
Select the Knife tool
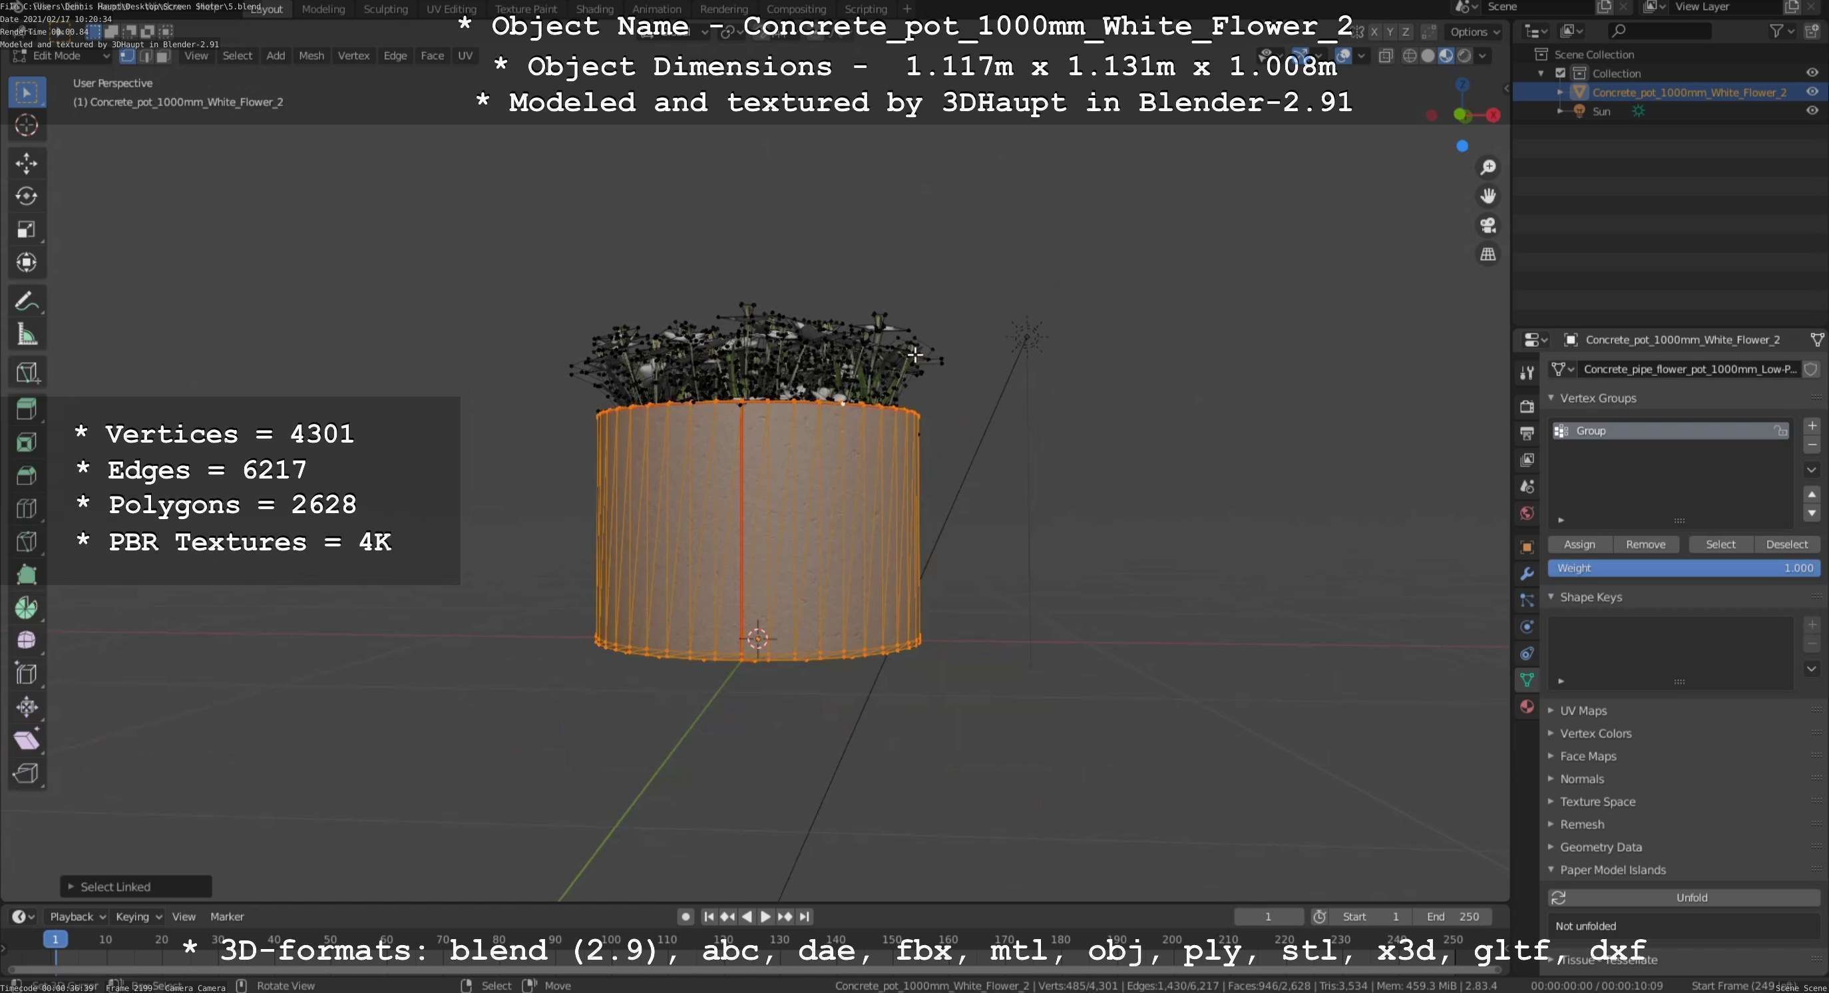27,542
